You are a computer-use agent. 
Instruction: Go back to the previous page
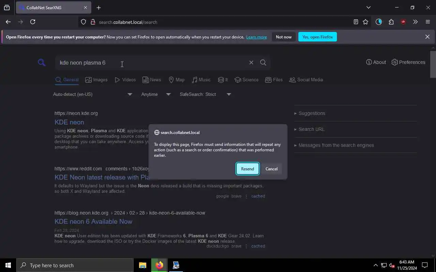(8, 22)
